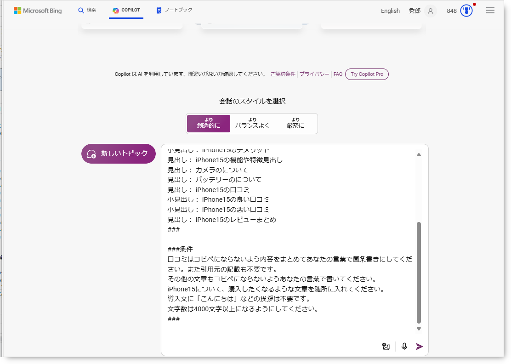Image resolution: width=511 pixels, height=364 pixels.
Task: Switch to the COPILOT tab
Action: pos(126,10)
